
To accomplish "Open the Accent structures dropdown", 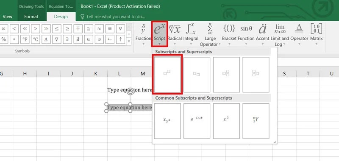I will pyautogui.click(x=262, y=34).
